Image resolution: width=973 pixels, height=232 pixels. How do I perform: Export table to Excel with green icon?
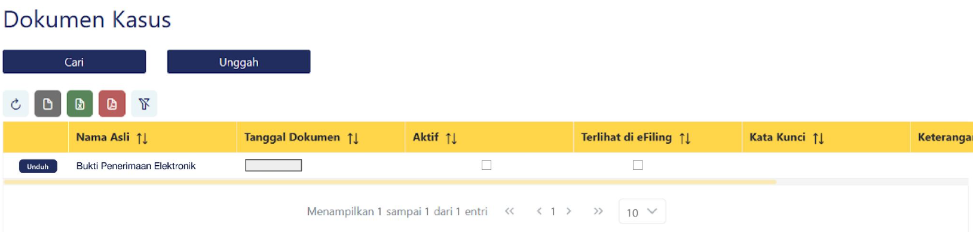[80, 104]
